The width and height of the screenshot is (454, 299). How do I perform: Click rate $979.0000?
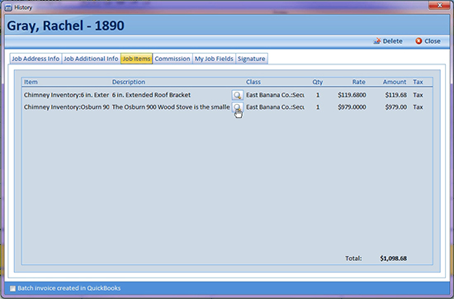coord(352,107)
